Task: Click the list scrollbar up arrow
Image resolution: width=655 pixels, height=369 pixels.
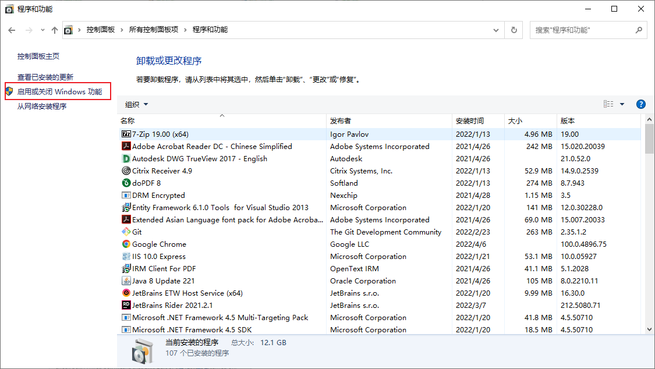Action: [649, 120]
